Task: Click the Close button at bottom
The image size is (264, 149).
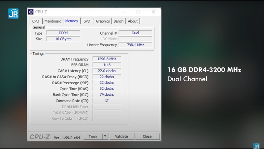Action: [147, 137]
